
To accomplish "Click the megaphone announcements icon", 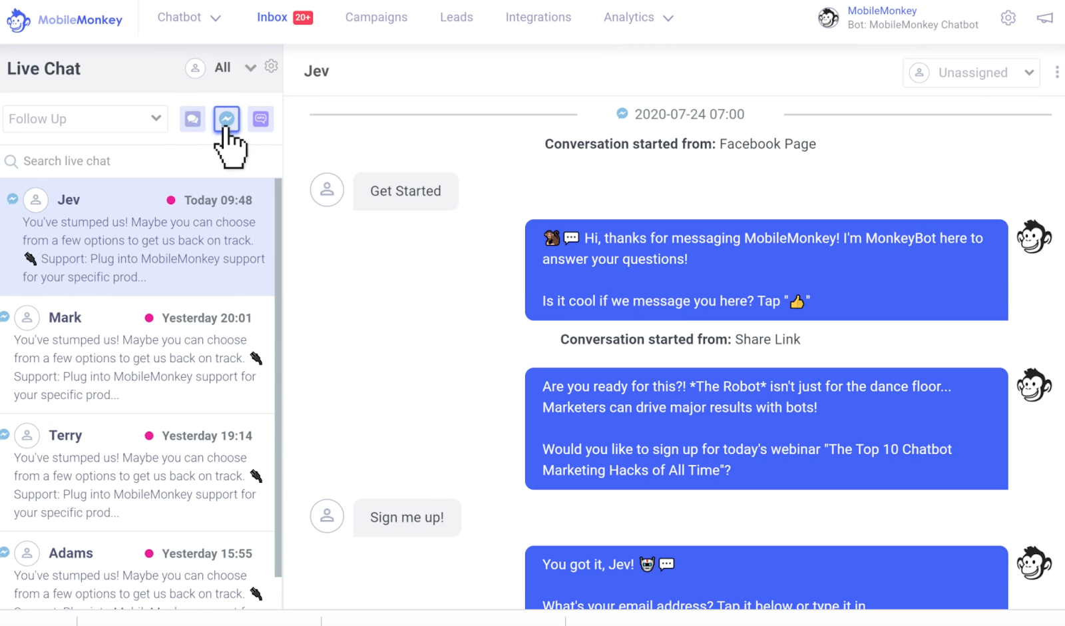I will tap(1045, 18).
